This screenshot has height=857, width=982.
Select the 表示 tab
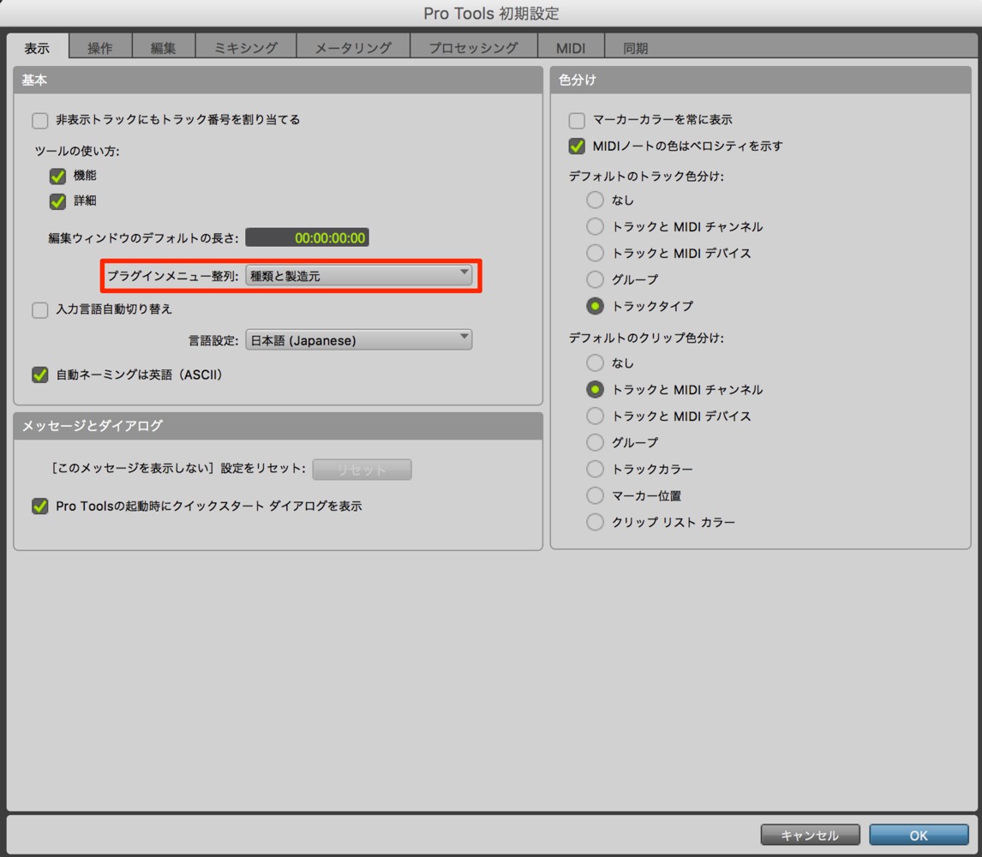pyautogui.click(x=37, y=48)
